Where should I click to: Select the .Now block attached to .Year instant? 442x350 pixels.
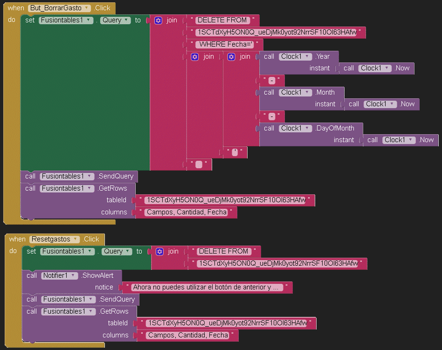pos(402,69)
